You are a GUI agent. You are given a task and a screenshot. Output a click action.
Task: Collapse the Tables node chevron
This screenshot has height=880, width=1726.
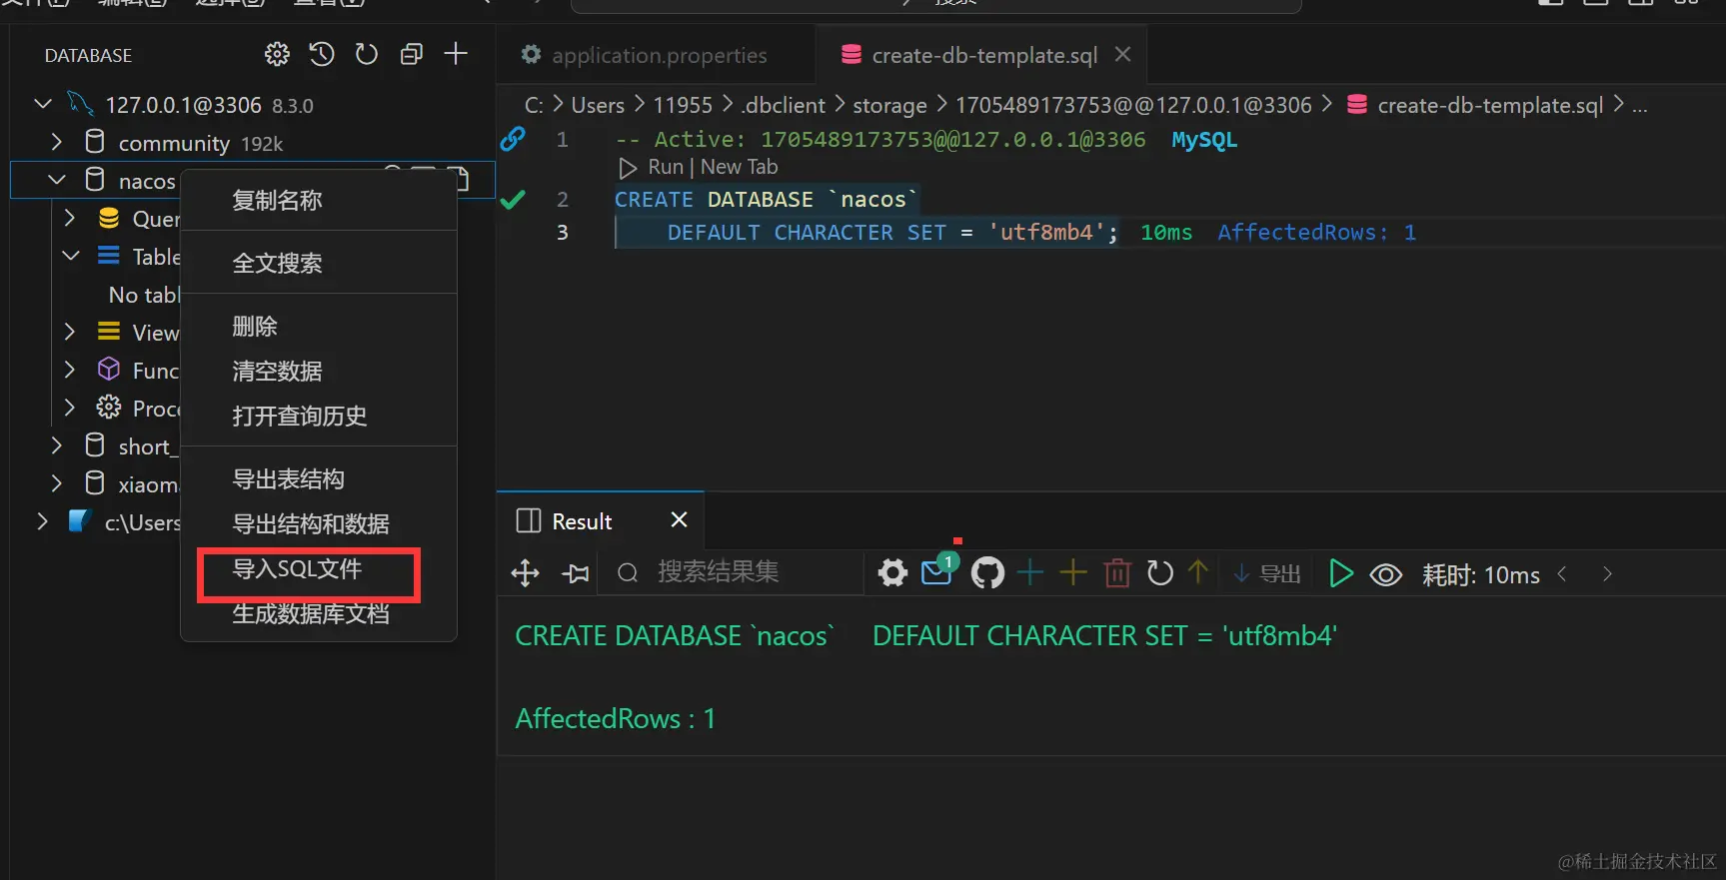tap(71, 256)
